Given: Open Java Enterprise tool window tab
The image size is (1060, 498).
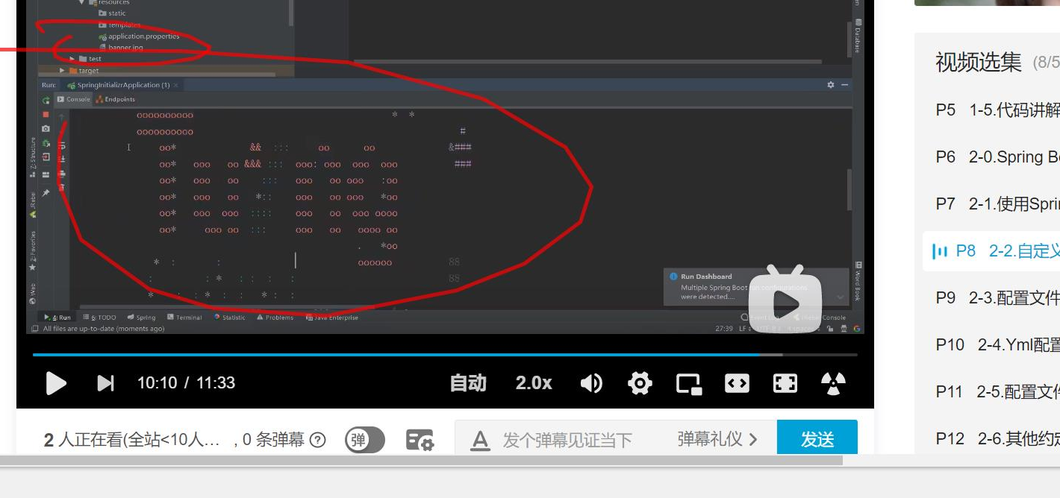Looking at the screenshot, I should coord(333,318).
